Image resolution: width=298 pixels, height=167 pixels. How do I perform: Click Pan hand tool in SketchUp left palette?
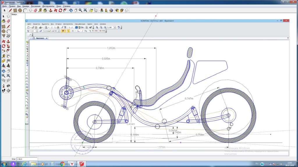[8, 71]
